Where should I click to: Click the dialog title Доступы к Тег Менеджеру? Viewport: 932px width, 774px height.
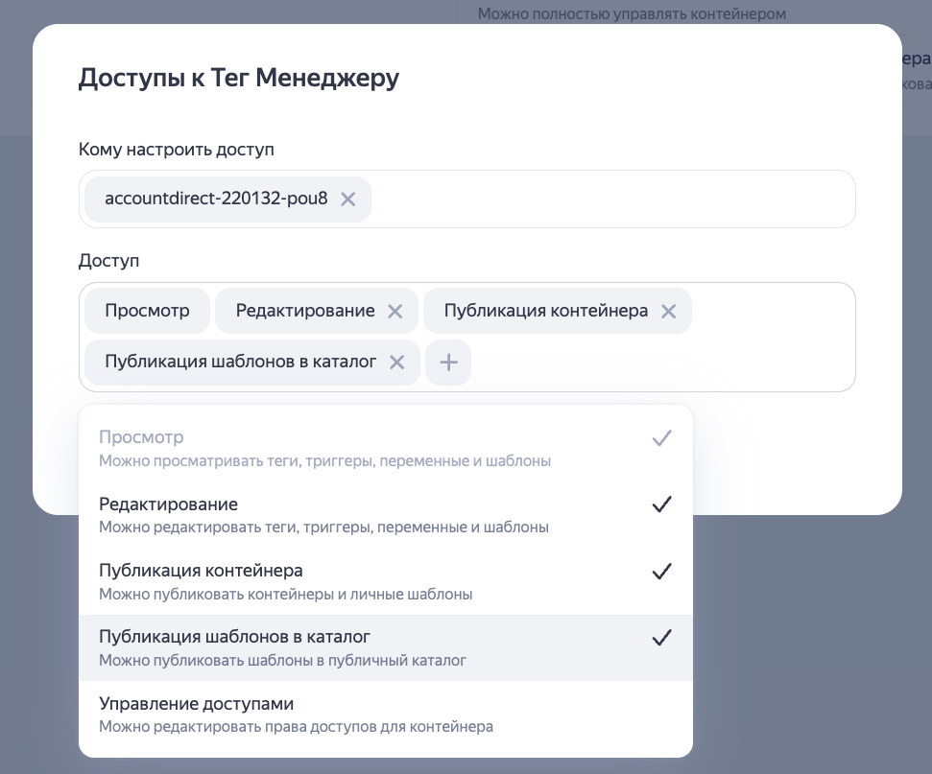pos(239,78)
